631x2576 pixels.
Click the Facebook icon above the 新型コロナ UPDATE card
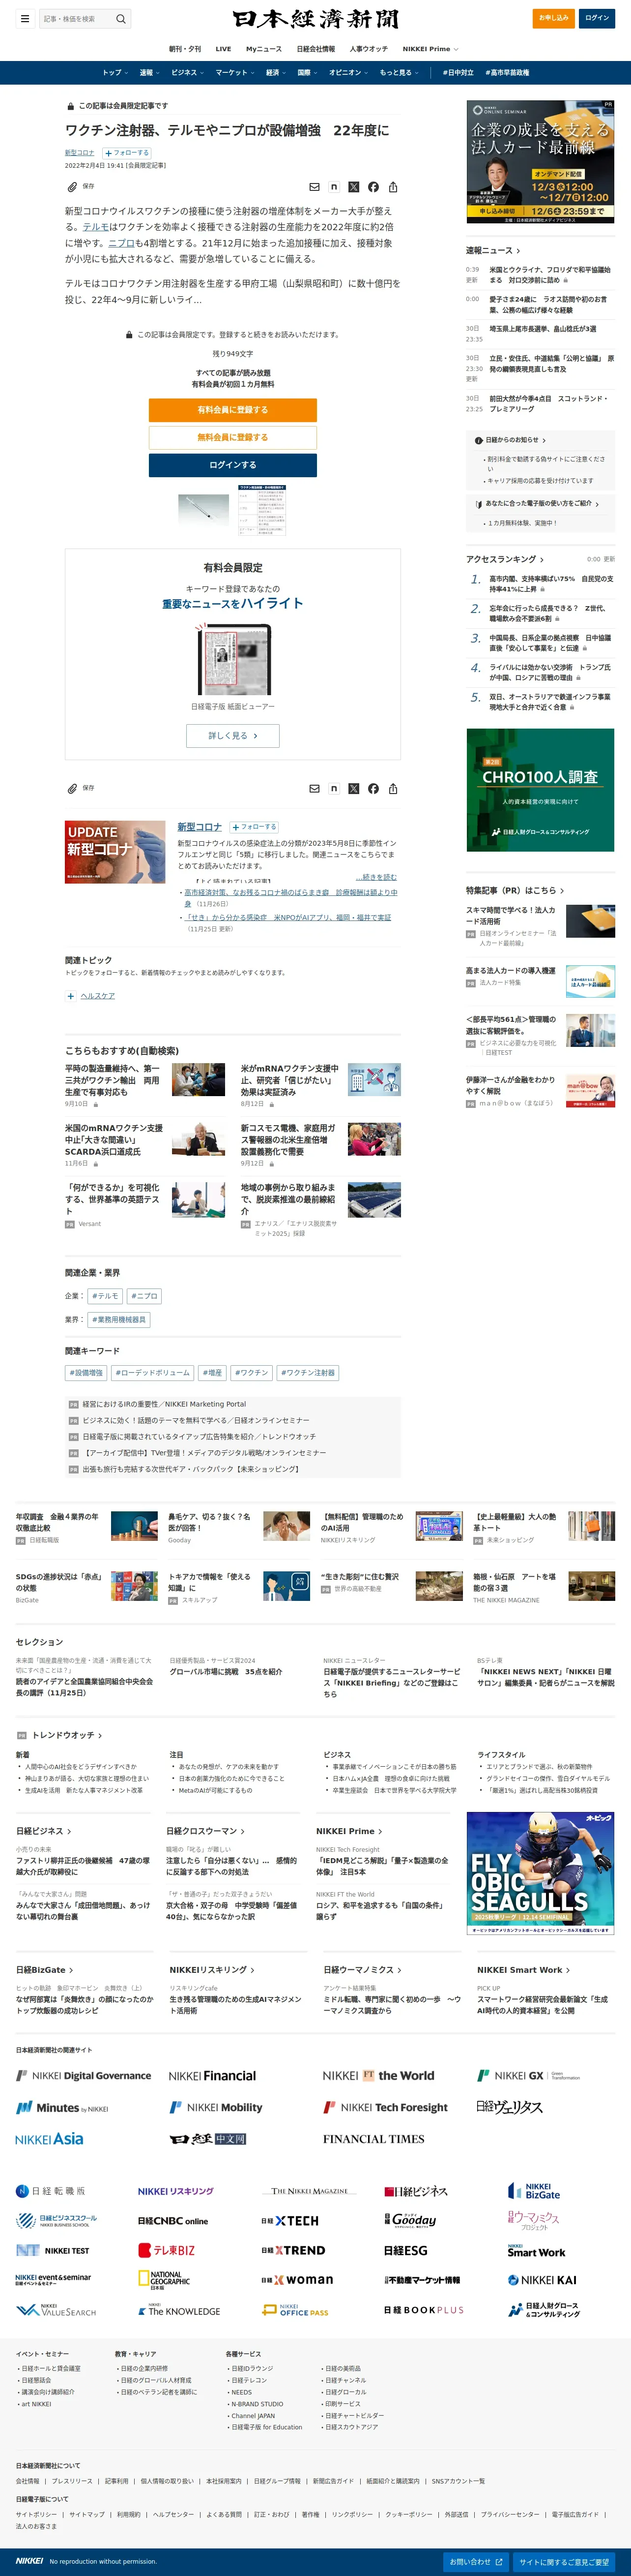pos(373,789)
